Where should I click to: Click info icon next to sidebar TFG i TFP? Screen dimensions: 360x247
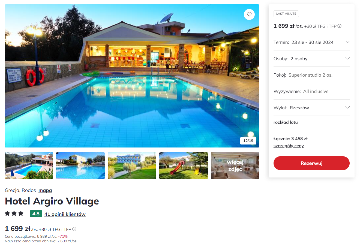click(x=340, y=26)
